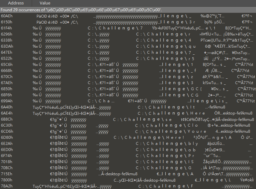Viewport: 256px width, 189px height.
Task: Click the value 'C:\Challenge\Clo' in row 6C30h
Action: [167, 125]
